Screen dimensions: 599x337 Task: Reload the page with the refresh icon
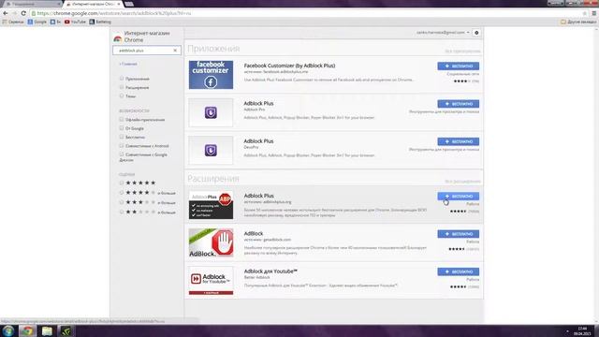(x=23, y=13)
